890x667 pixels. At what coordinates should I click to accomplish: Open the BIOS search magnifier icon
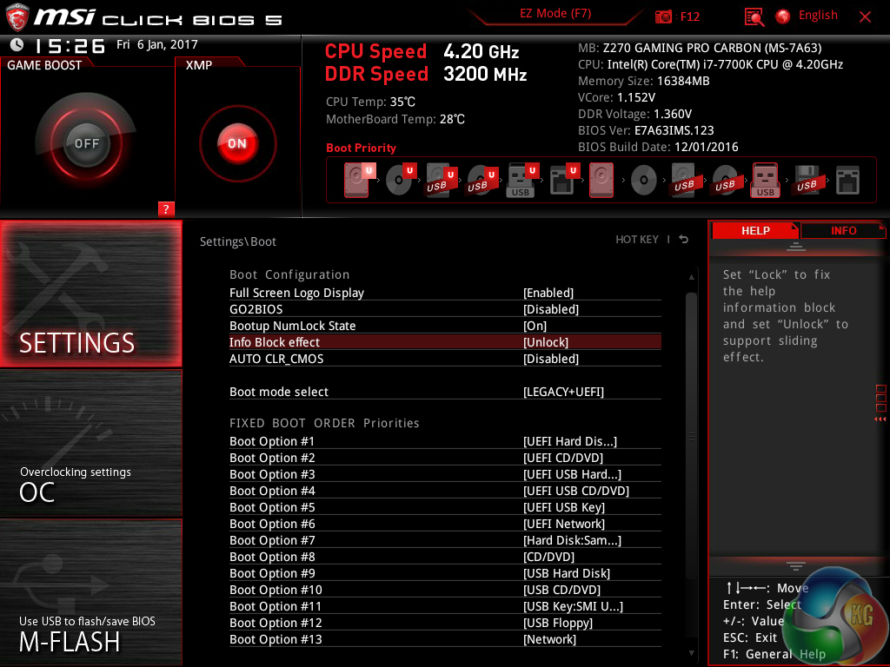click(754, 17)
